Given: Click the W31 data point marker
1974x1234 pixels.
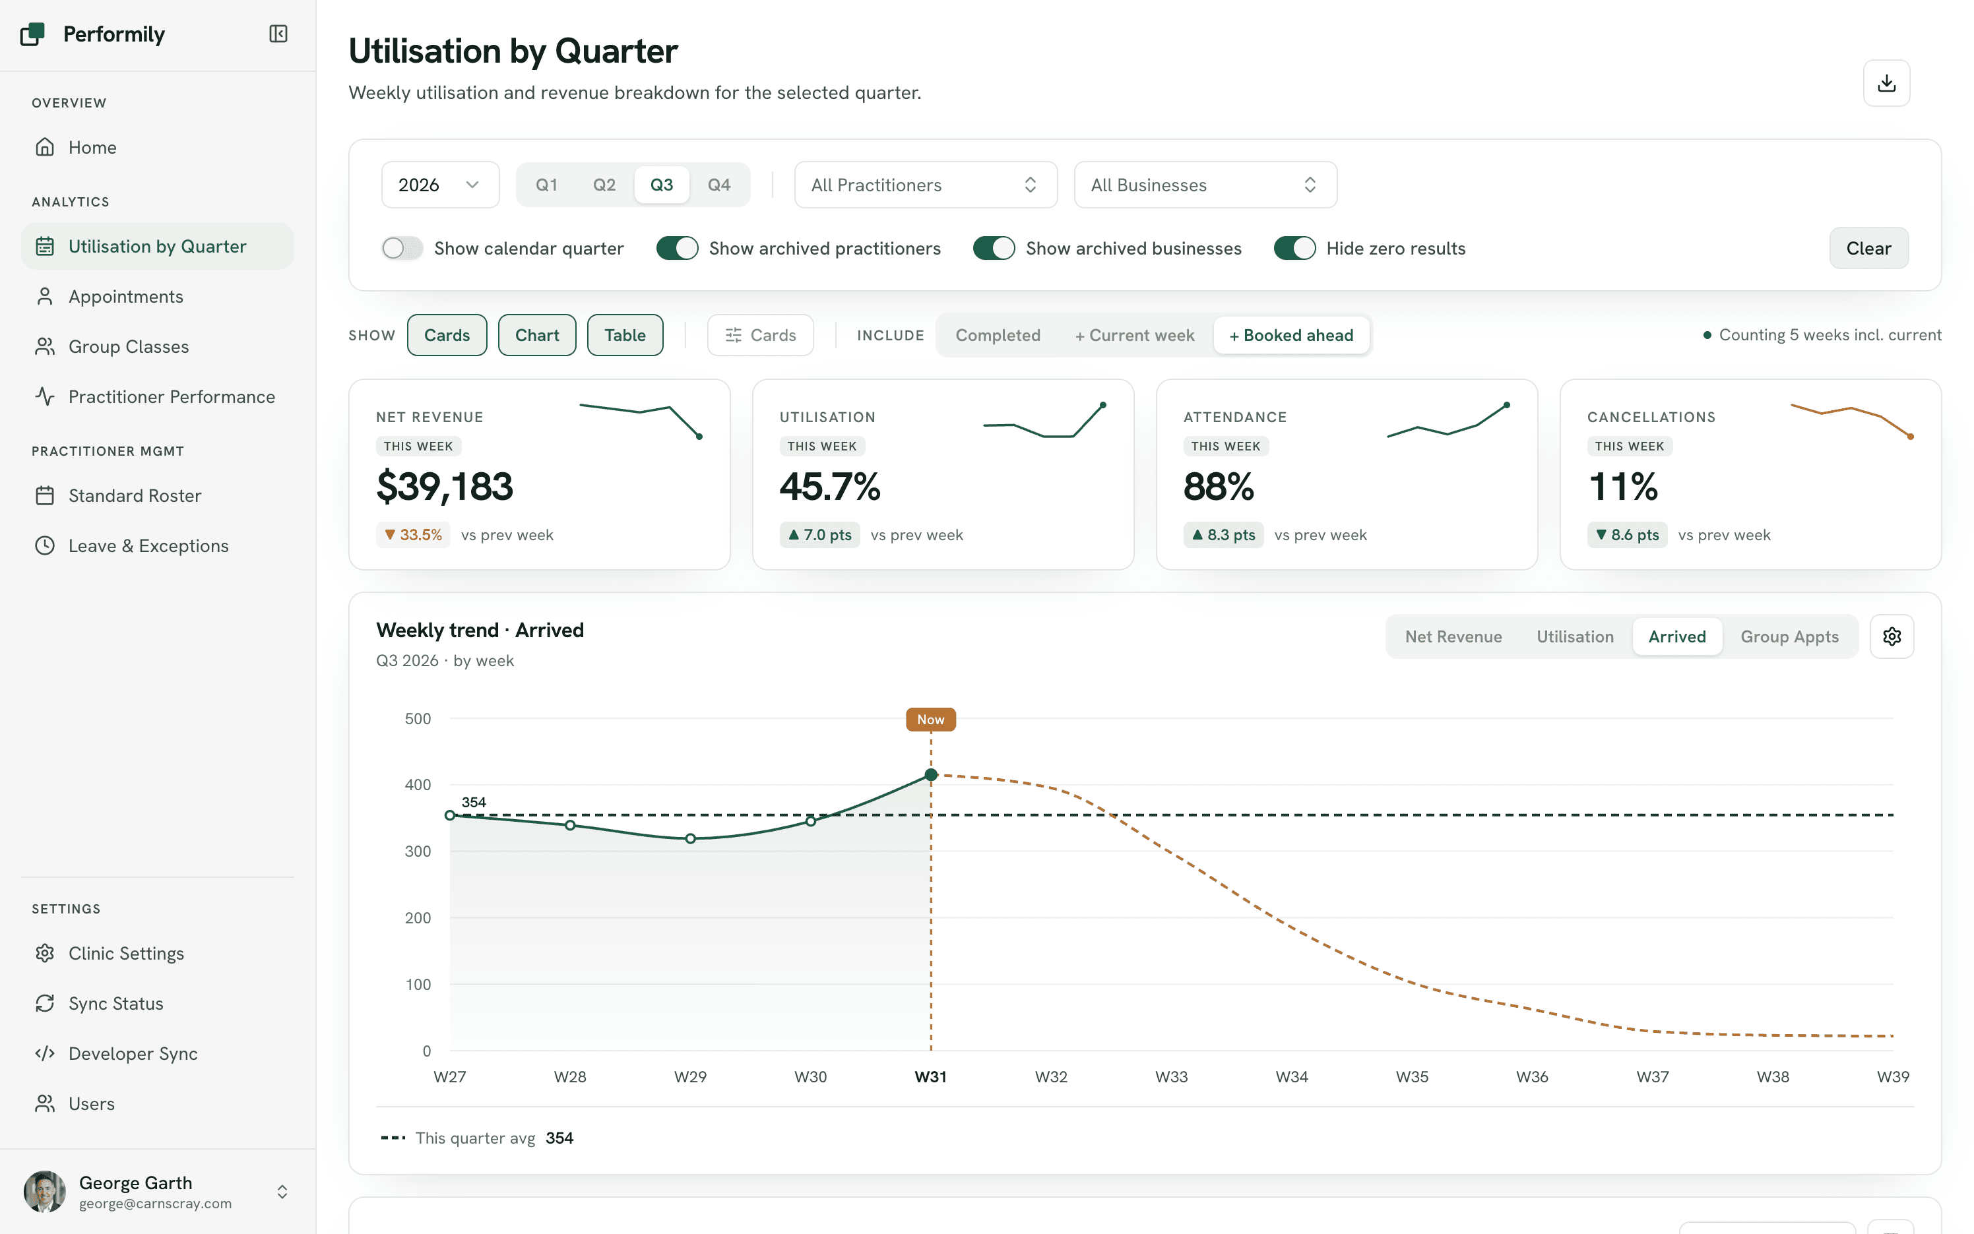Looking at the screenshot, I should [x=931, y=774].
